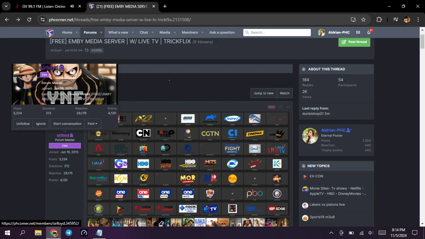Click the One News channel logo
Image resolution: width=425 pixels, height=239 pixels.
tap(121, 194)
